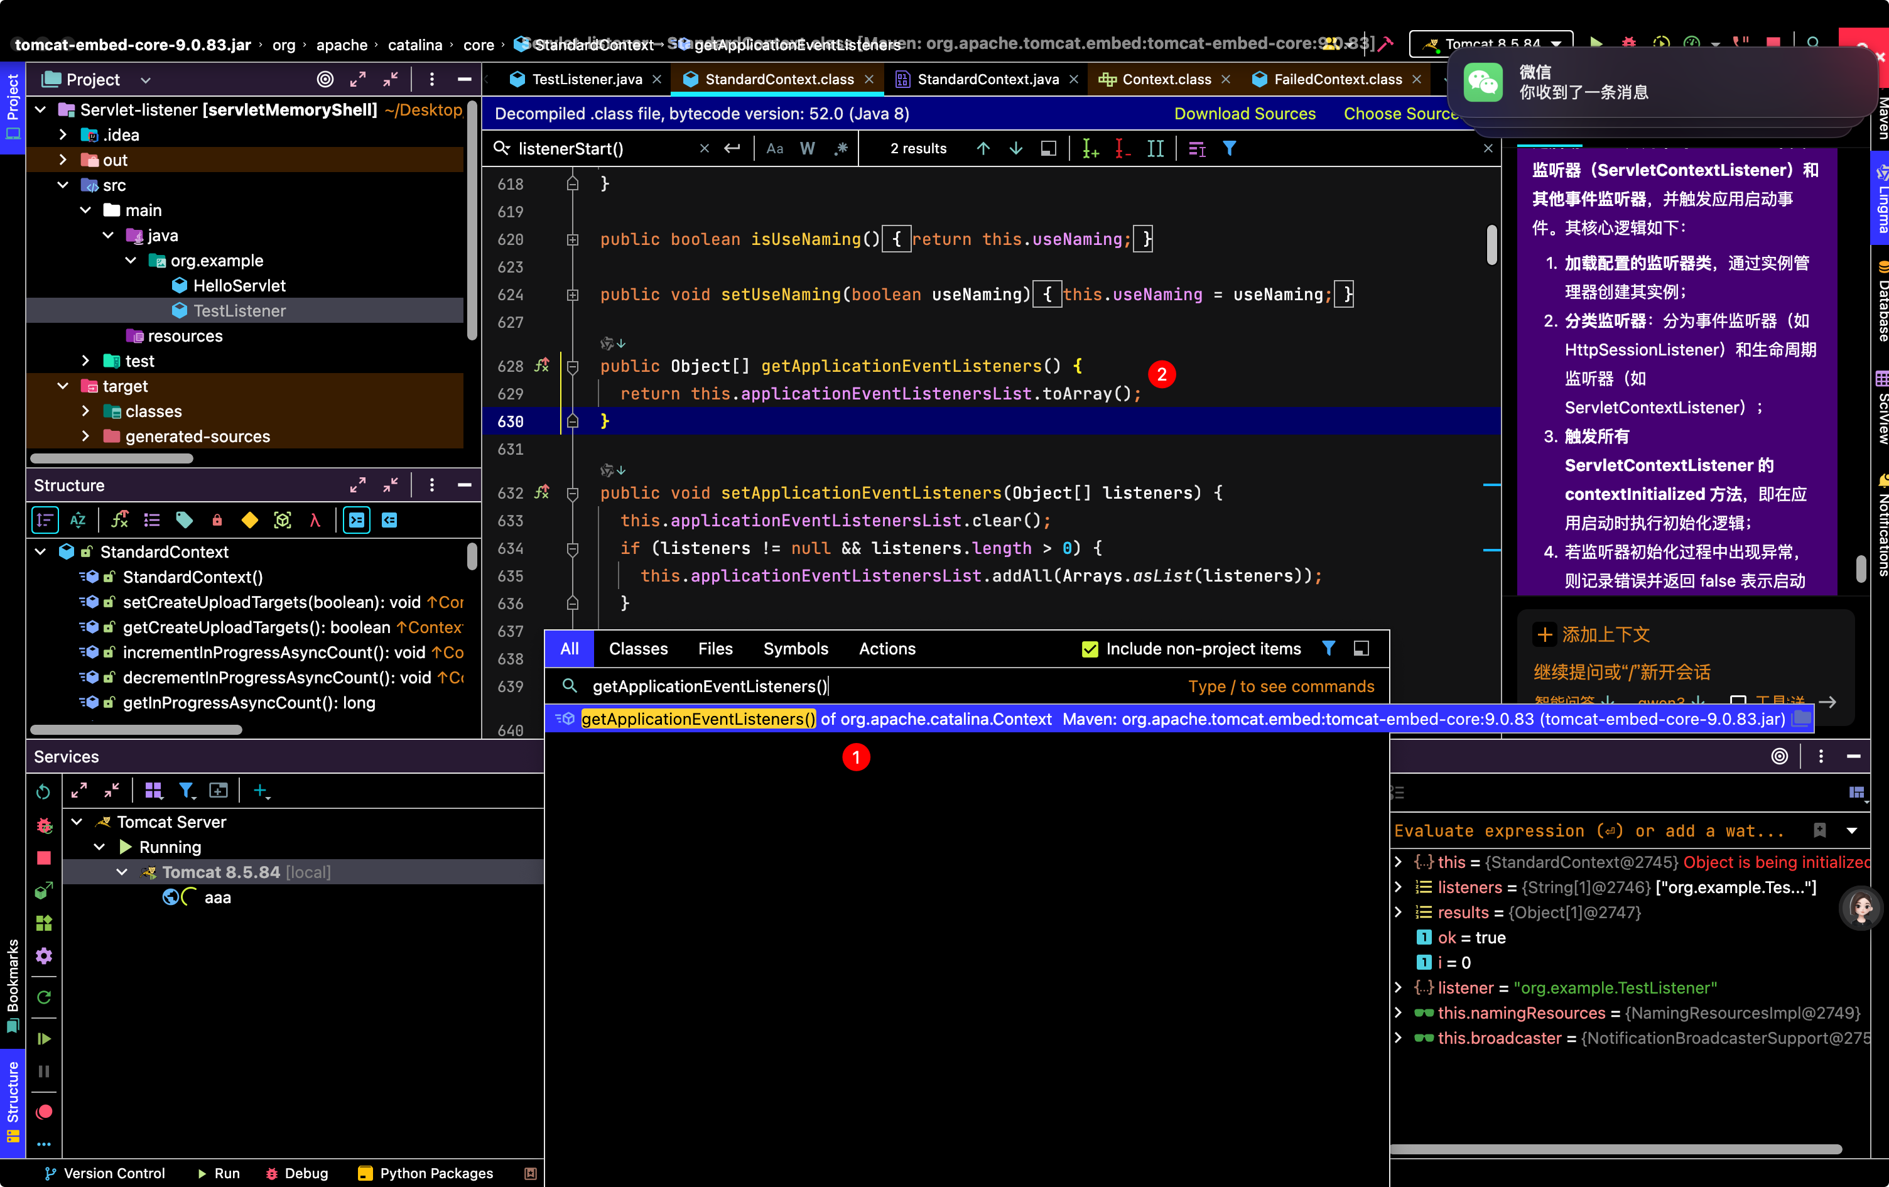1889x1187 pixels.
Task: Toggle Match Case in find bar
Action: 774,148
